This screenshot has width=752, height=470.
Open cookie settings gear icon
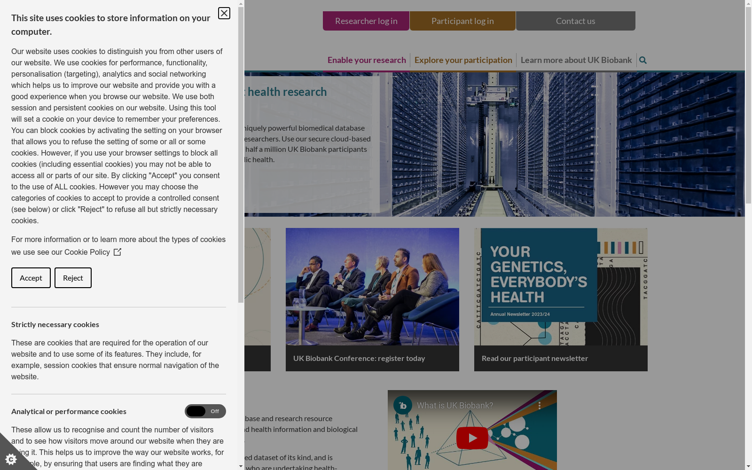tap(10, 458)
